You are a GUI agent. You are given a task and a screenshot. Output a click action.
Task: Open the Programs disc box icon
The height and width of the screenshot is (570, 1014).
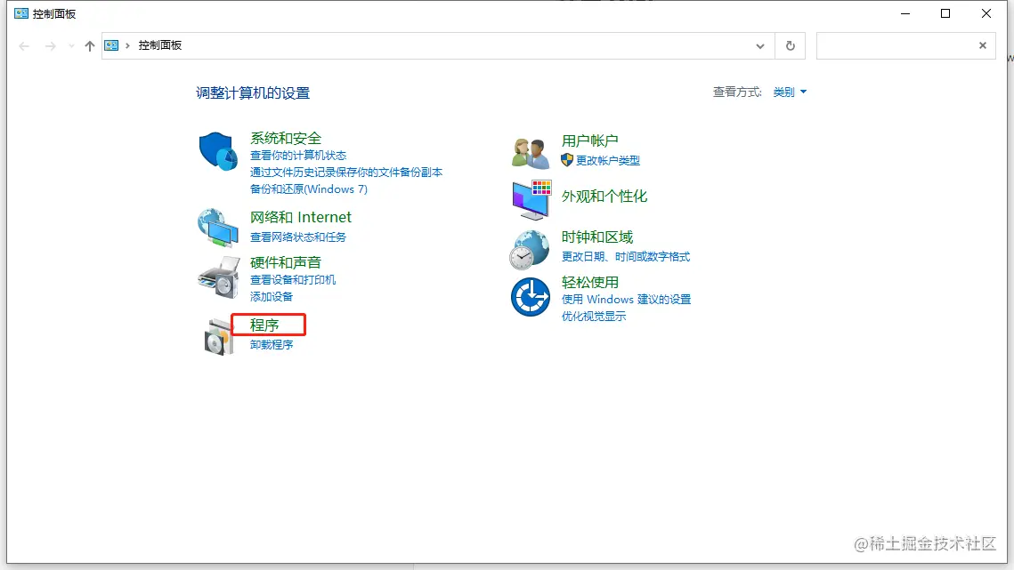tap(218, 337)
